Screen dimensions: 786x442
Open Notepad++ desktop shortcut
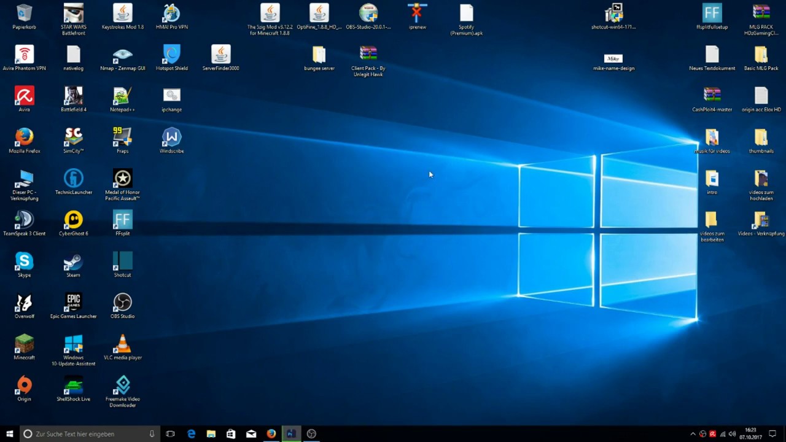coord(123,96)
